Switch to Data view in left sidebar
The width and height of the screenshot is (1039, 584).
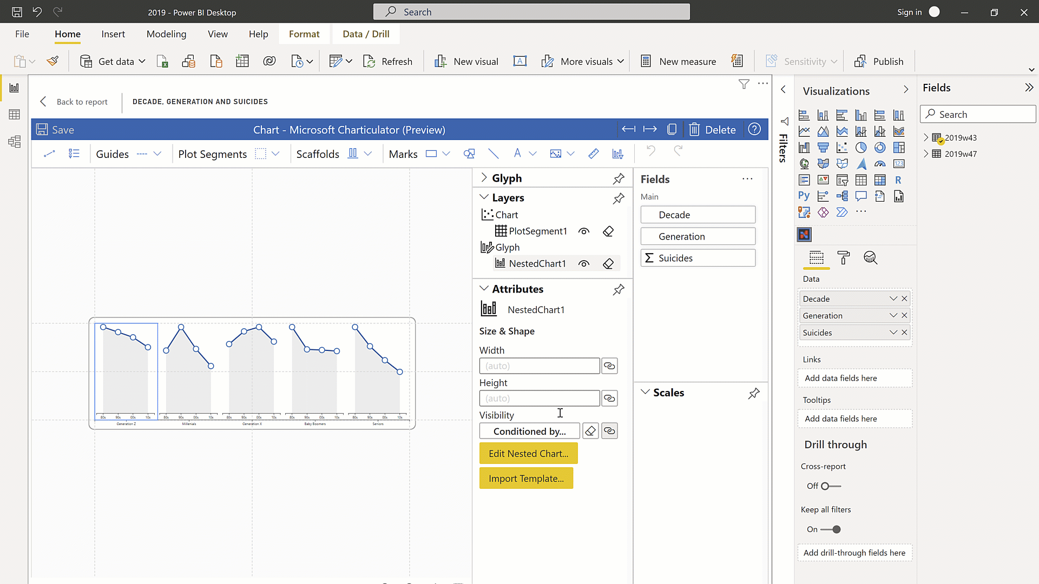pos(15,115)
